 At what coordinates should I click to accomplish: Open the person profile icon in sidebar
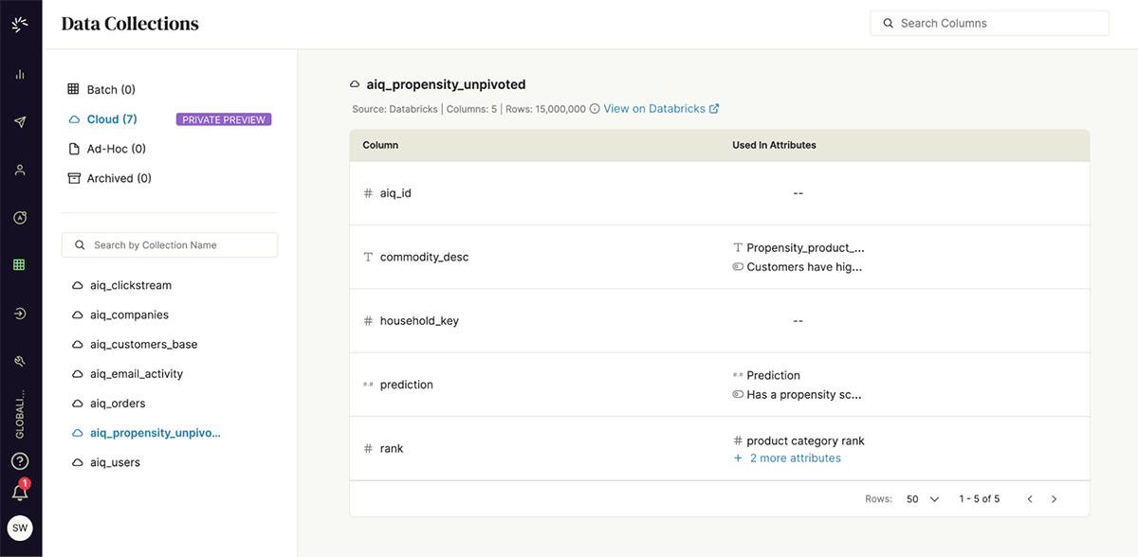click(x=20, y=171)
